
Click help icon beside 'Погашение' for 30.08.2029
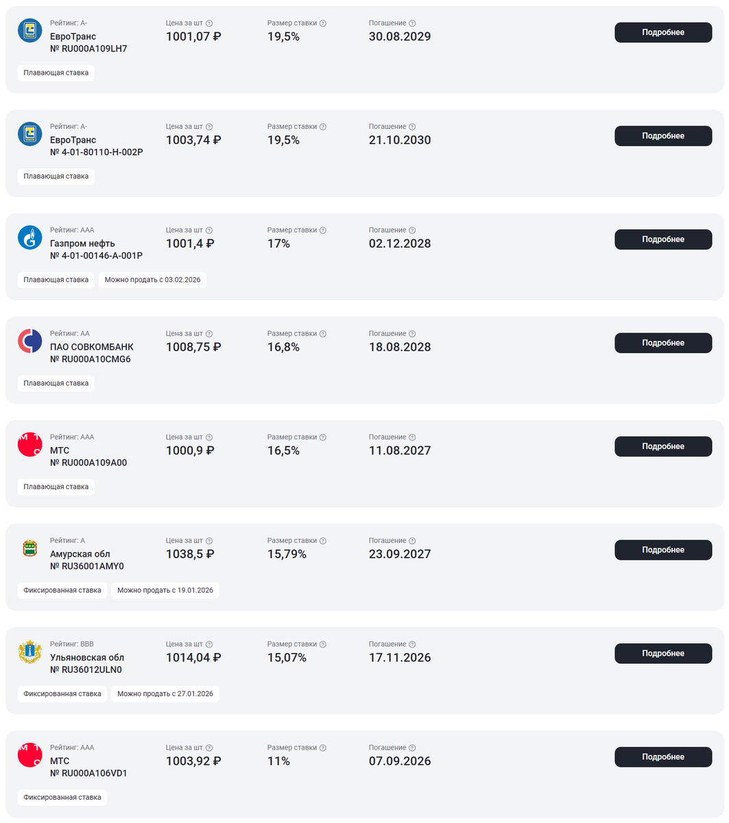coord(412,23)
